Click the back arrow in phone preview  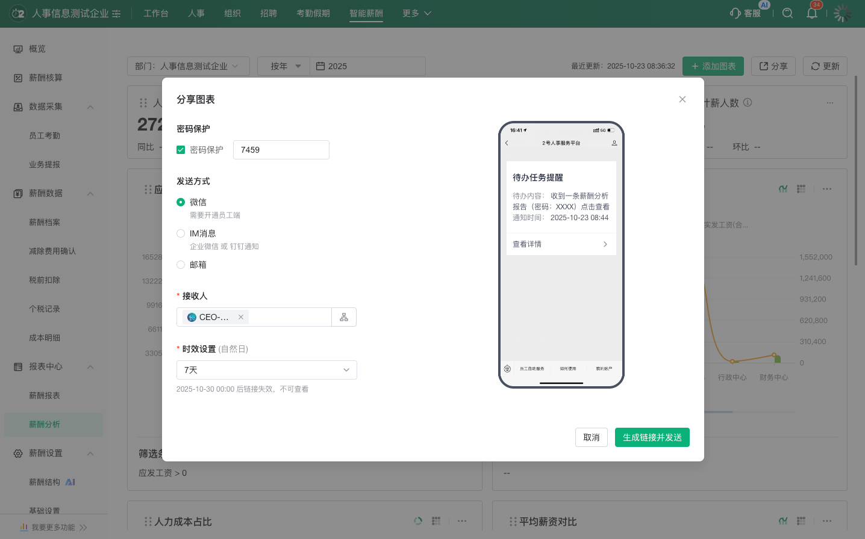(x=507, y=143)
